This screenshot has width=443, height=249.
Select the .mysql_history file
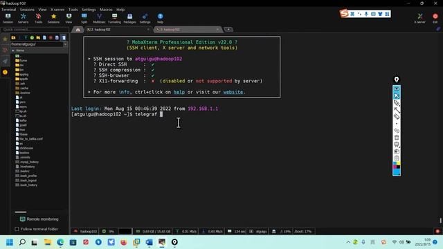coord(29,162)
